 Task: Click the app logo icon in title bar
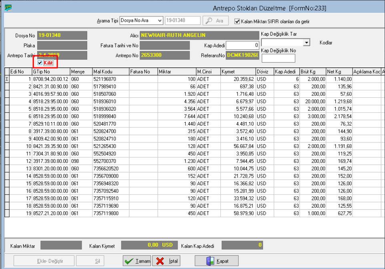coord(8,8)
